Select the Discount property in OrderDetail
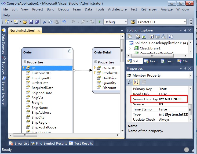Viewport: 197px width, 154px height. coord(107,88)
